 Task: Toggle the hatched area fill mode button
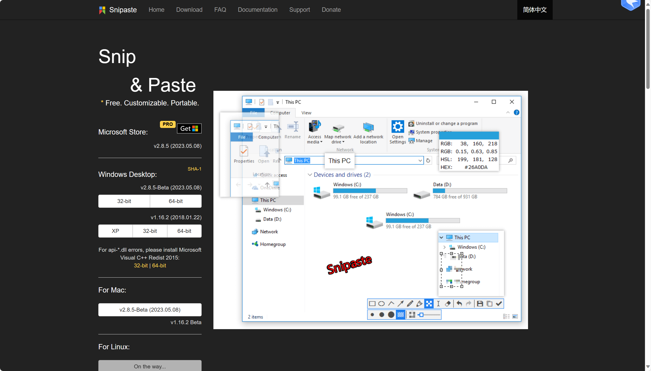pos(401,315)
